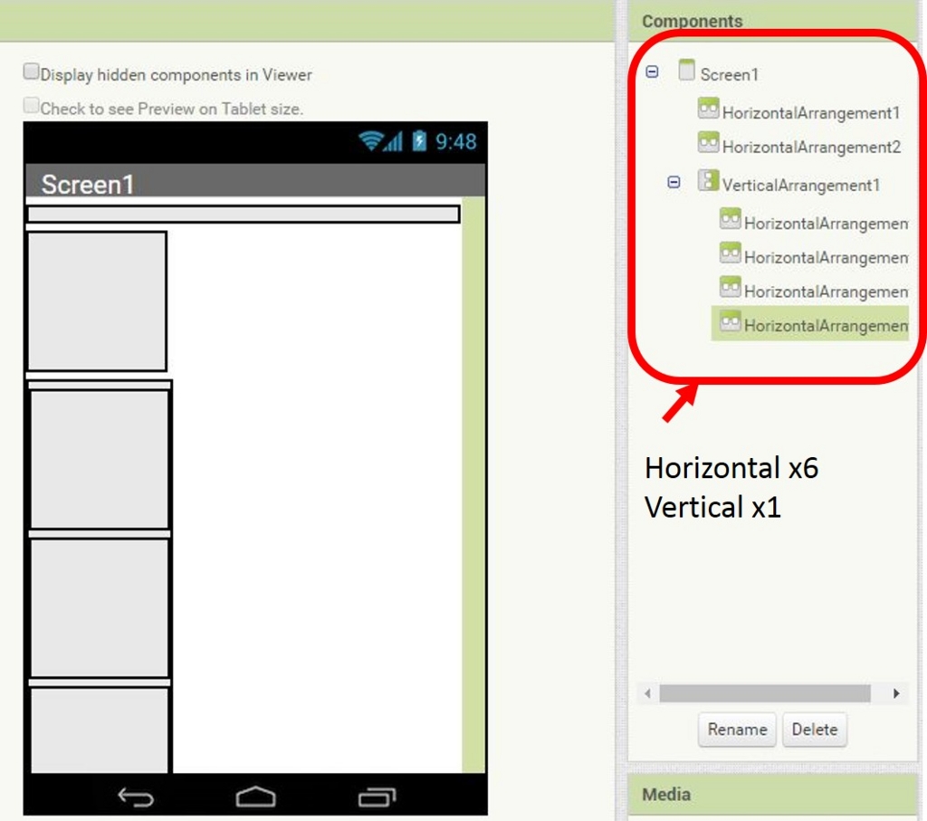Click the Back icon in the phone navigation bar
This screenshot has width=927, height=821.
(136, 797)
